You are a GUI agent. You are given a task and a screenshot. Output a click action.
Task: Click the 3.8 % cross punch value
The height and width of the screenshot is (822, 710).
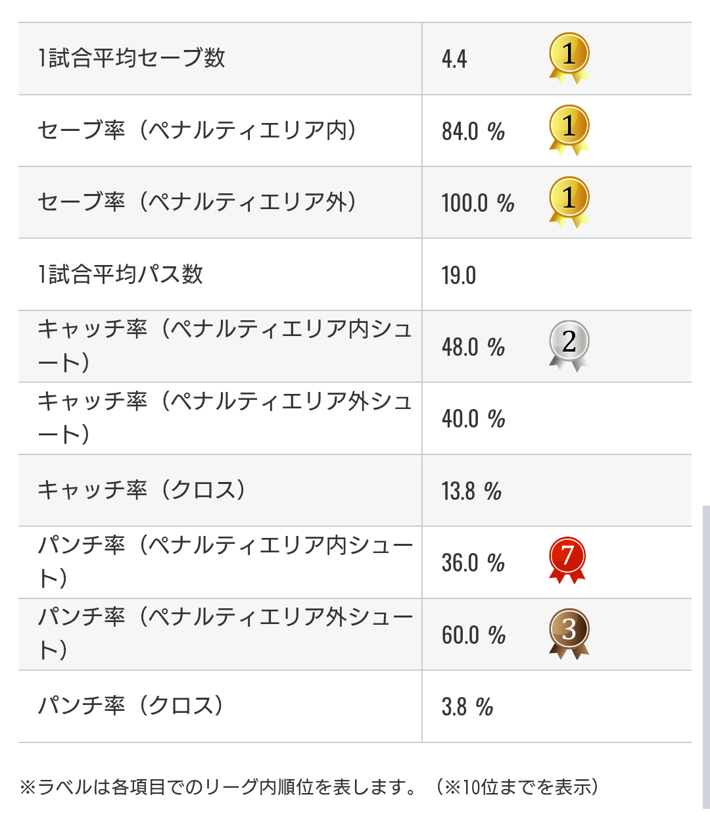coord(467,707)
